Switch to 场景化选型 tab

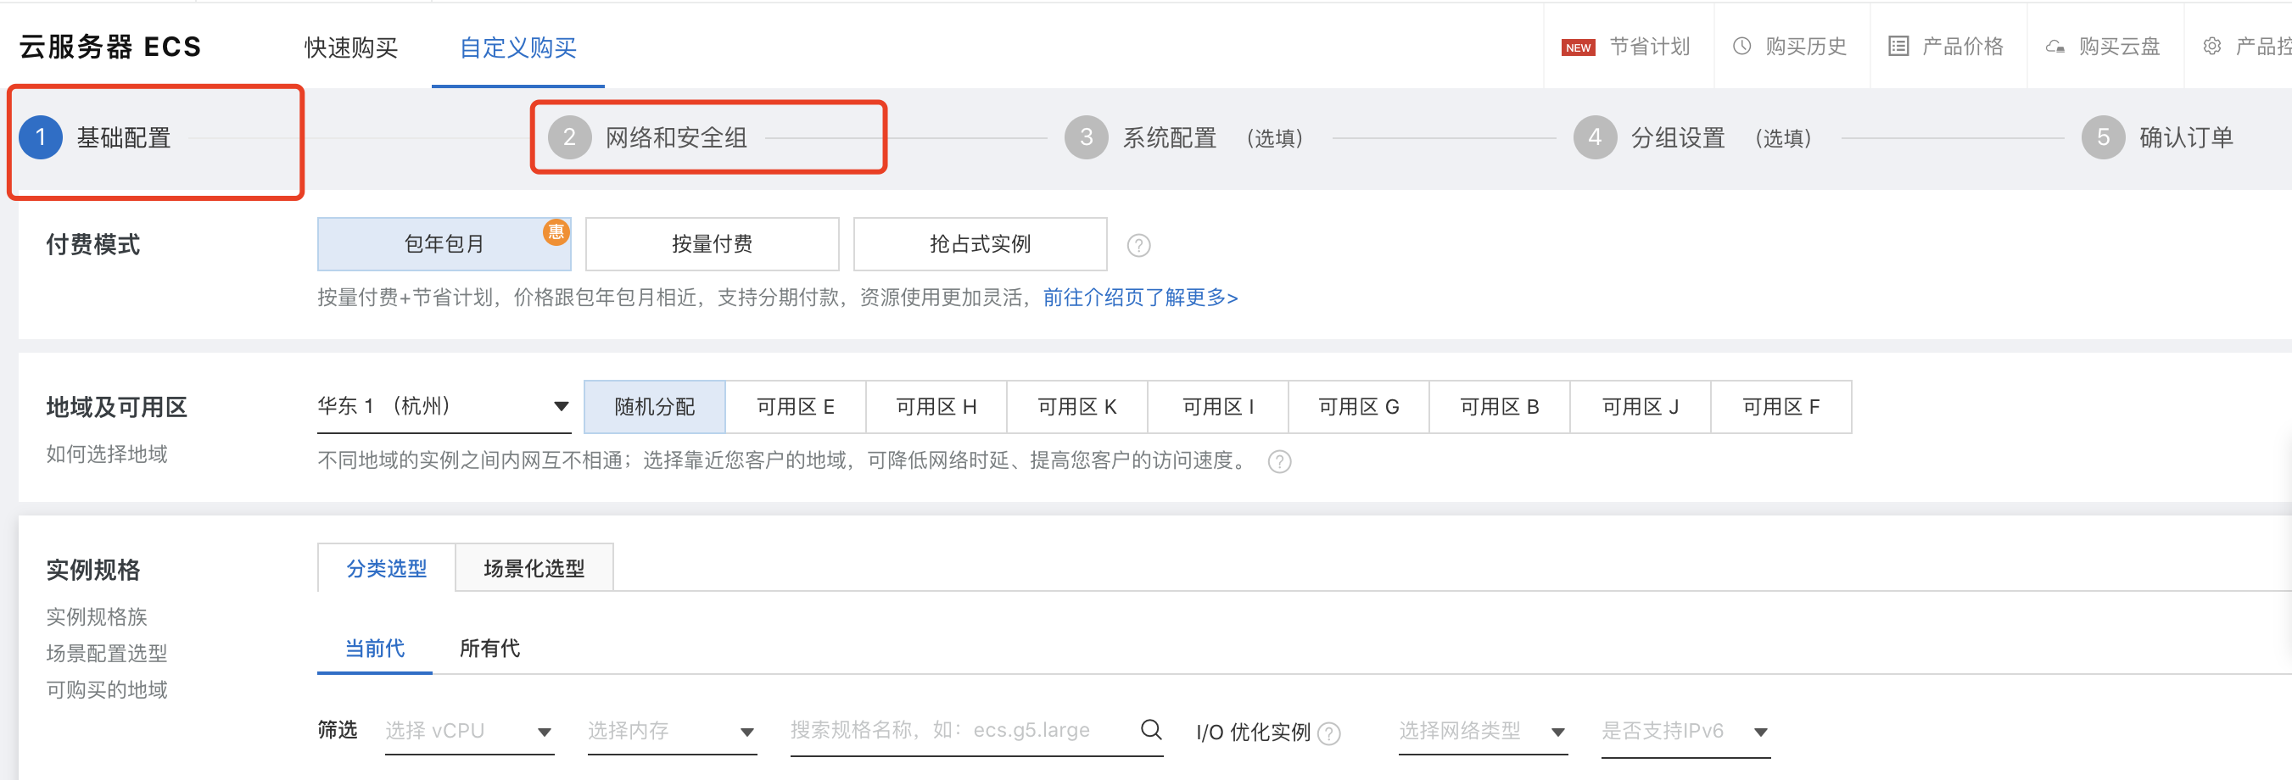(x=533, y=568)
